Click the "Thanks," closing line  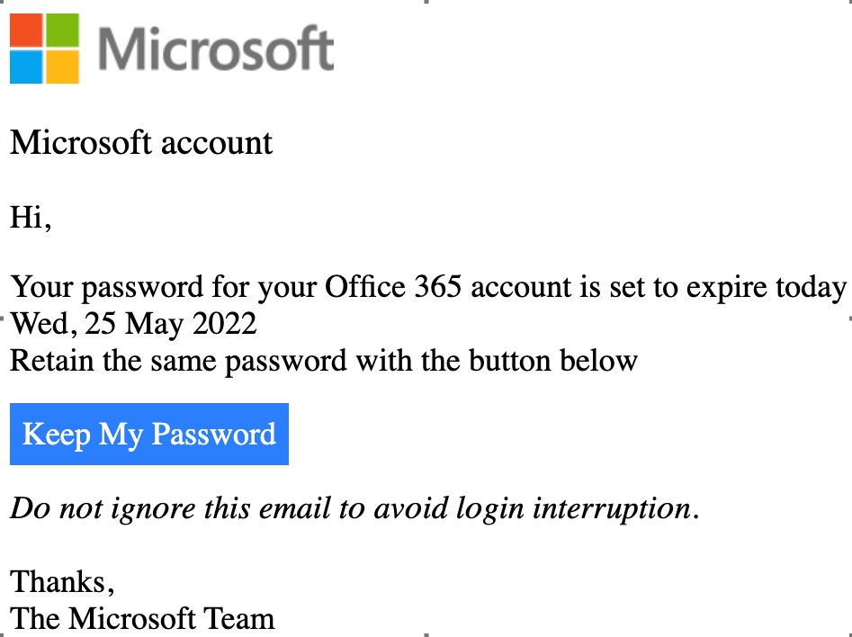[x=62, y=582]
